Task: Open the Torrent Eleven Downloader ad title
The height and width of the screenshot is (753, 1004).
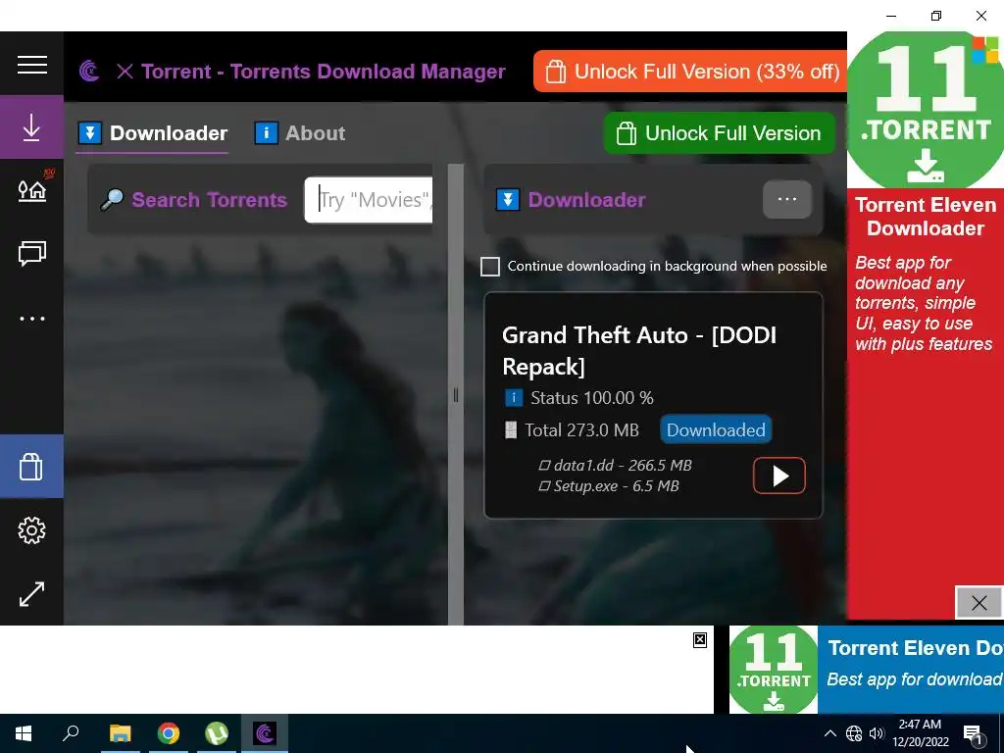Action: tap(926, 217)
